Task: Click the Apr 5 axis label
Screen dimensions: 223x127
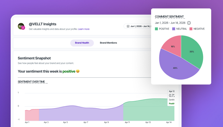Action: pos(65,122)
